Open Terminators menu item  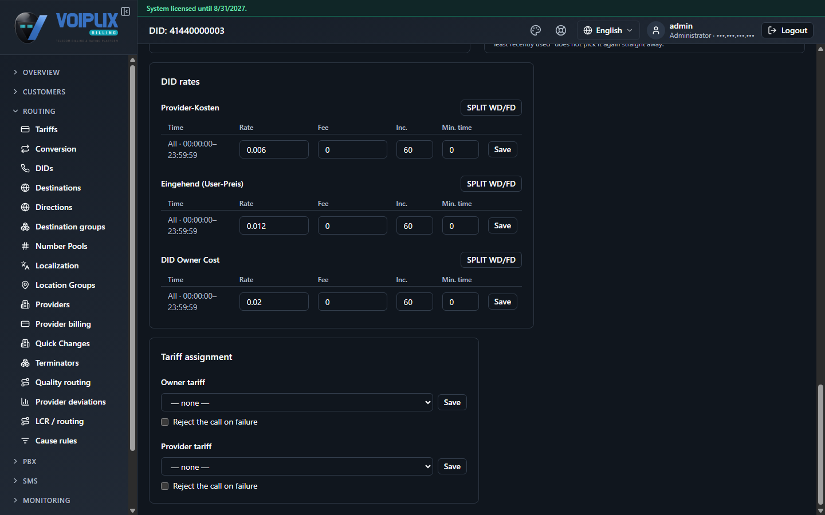click(57, 363)
